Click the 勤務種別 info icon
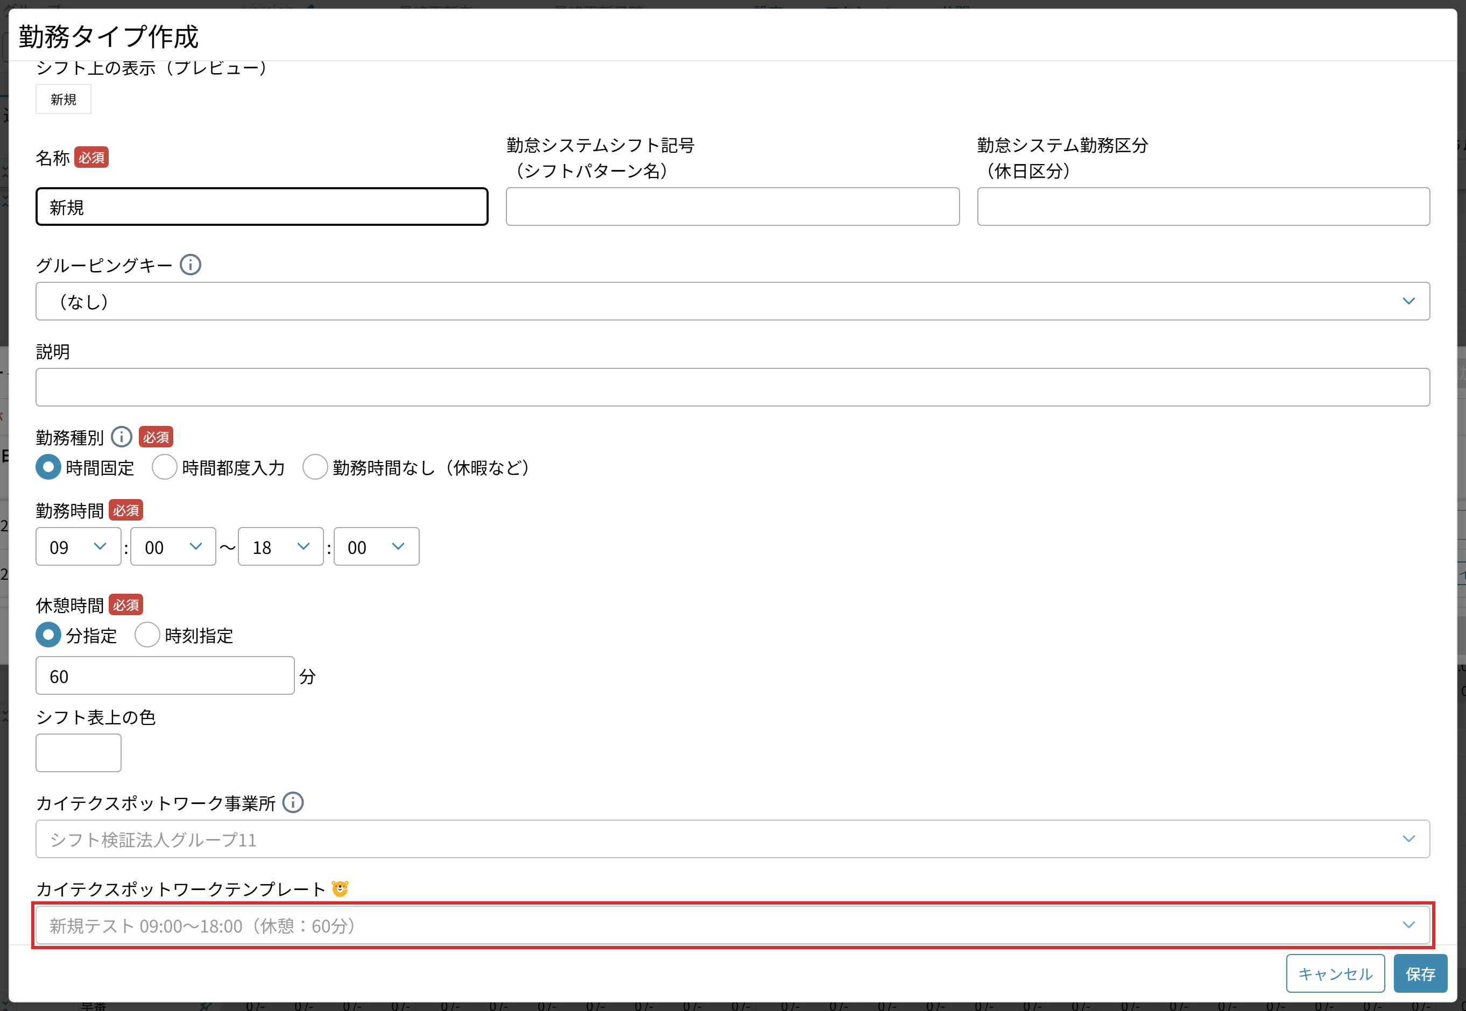 121,437
